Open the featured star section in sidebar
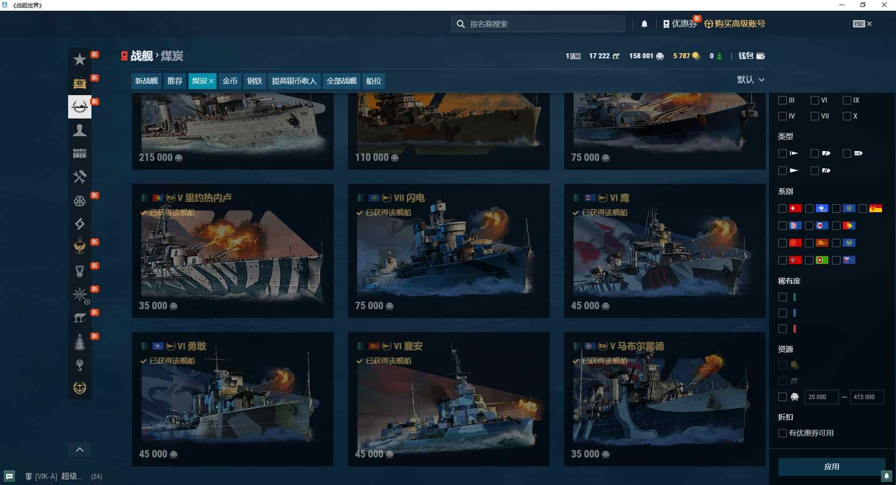Screen dimensions: 896x485 tap(80, 60)
